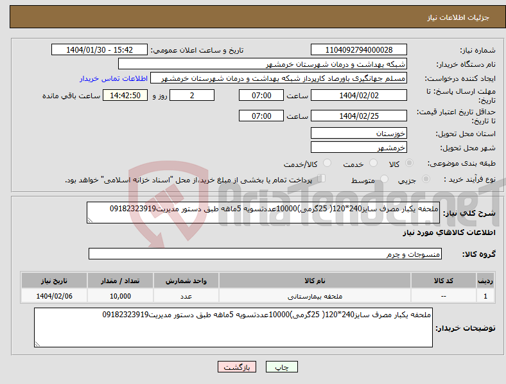Open اطلاعات تماس خریدار link
Screen dimensions: 506x384
114,78
